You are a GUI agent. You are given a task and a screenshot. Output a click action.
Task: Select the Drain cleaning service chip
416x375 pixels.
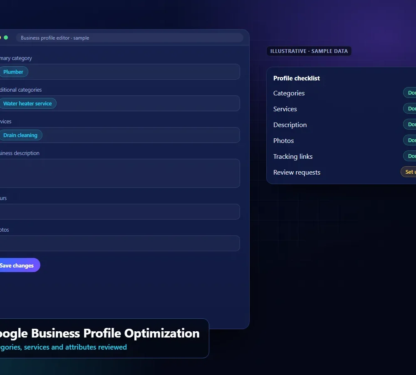(x=20, y=135)
